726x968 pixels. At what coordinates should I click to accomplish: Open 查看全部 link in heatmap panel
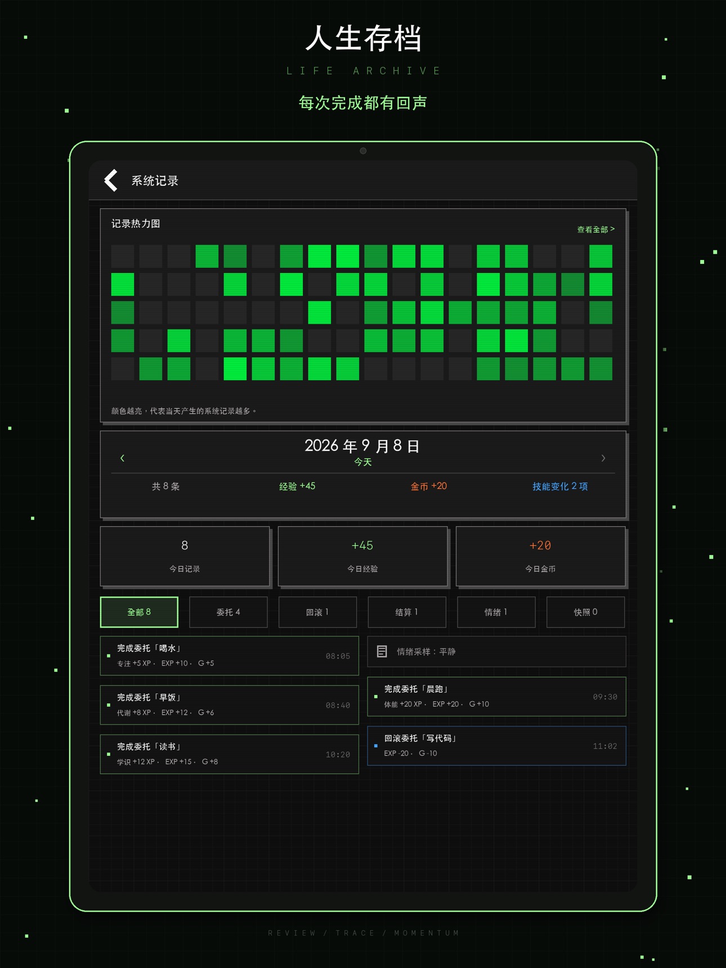(595, 230)
